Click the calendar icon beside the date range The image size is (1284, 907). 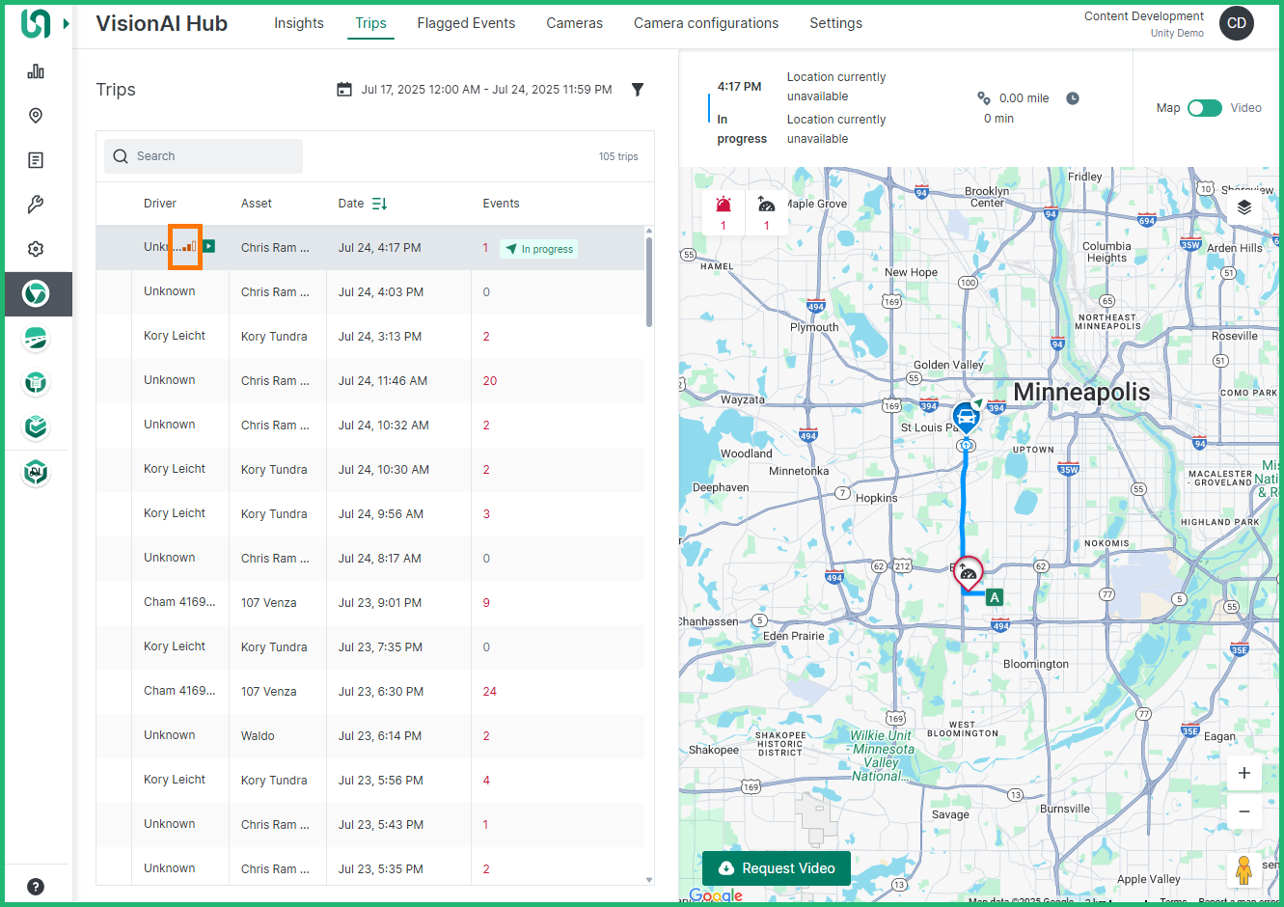344,89
